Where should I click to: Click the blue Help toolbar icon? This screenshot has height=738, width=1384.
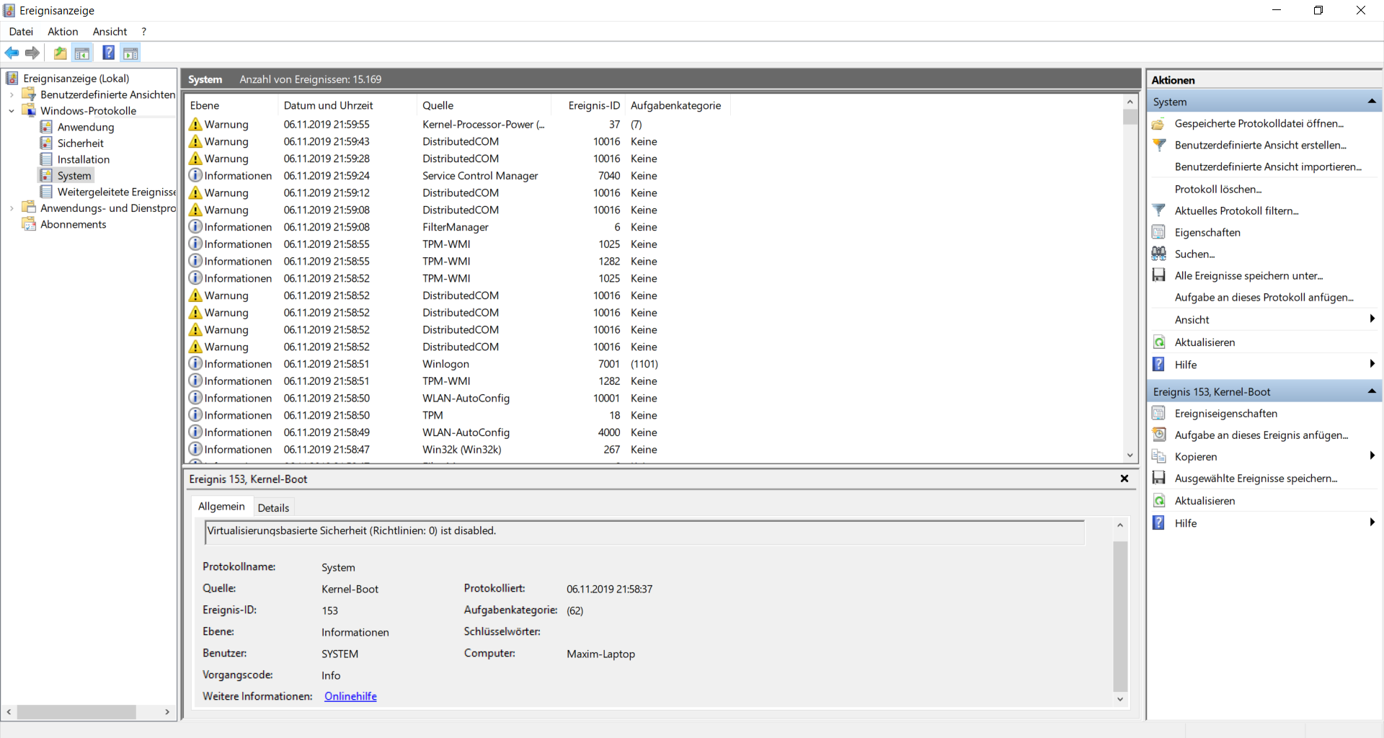click(x=109, y=53)
